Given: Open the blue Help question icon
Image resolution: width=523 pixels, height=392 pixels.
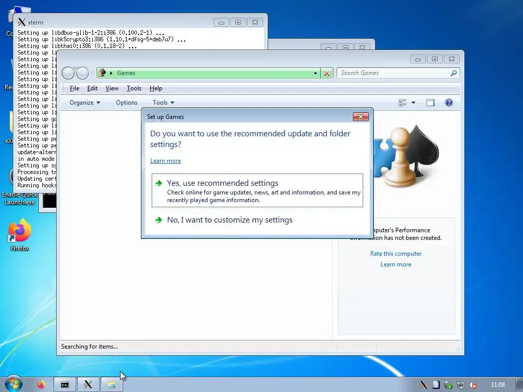Looking at the screenshot, I should coord(448,103).
